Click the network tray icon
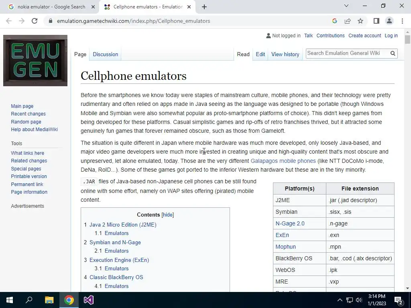The width and height of the screenshot is (411, 308). click(x=350, y=300)
